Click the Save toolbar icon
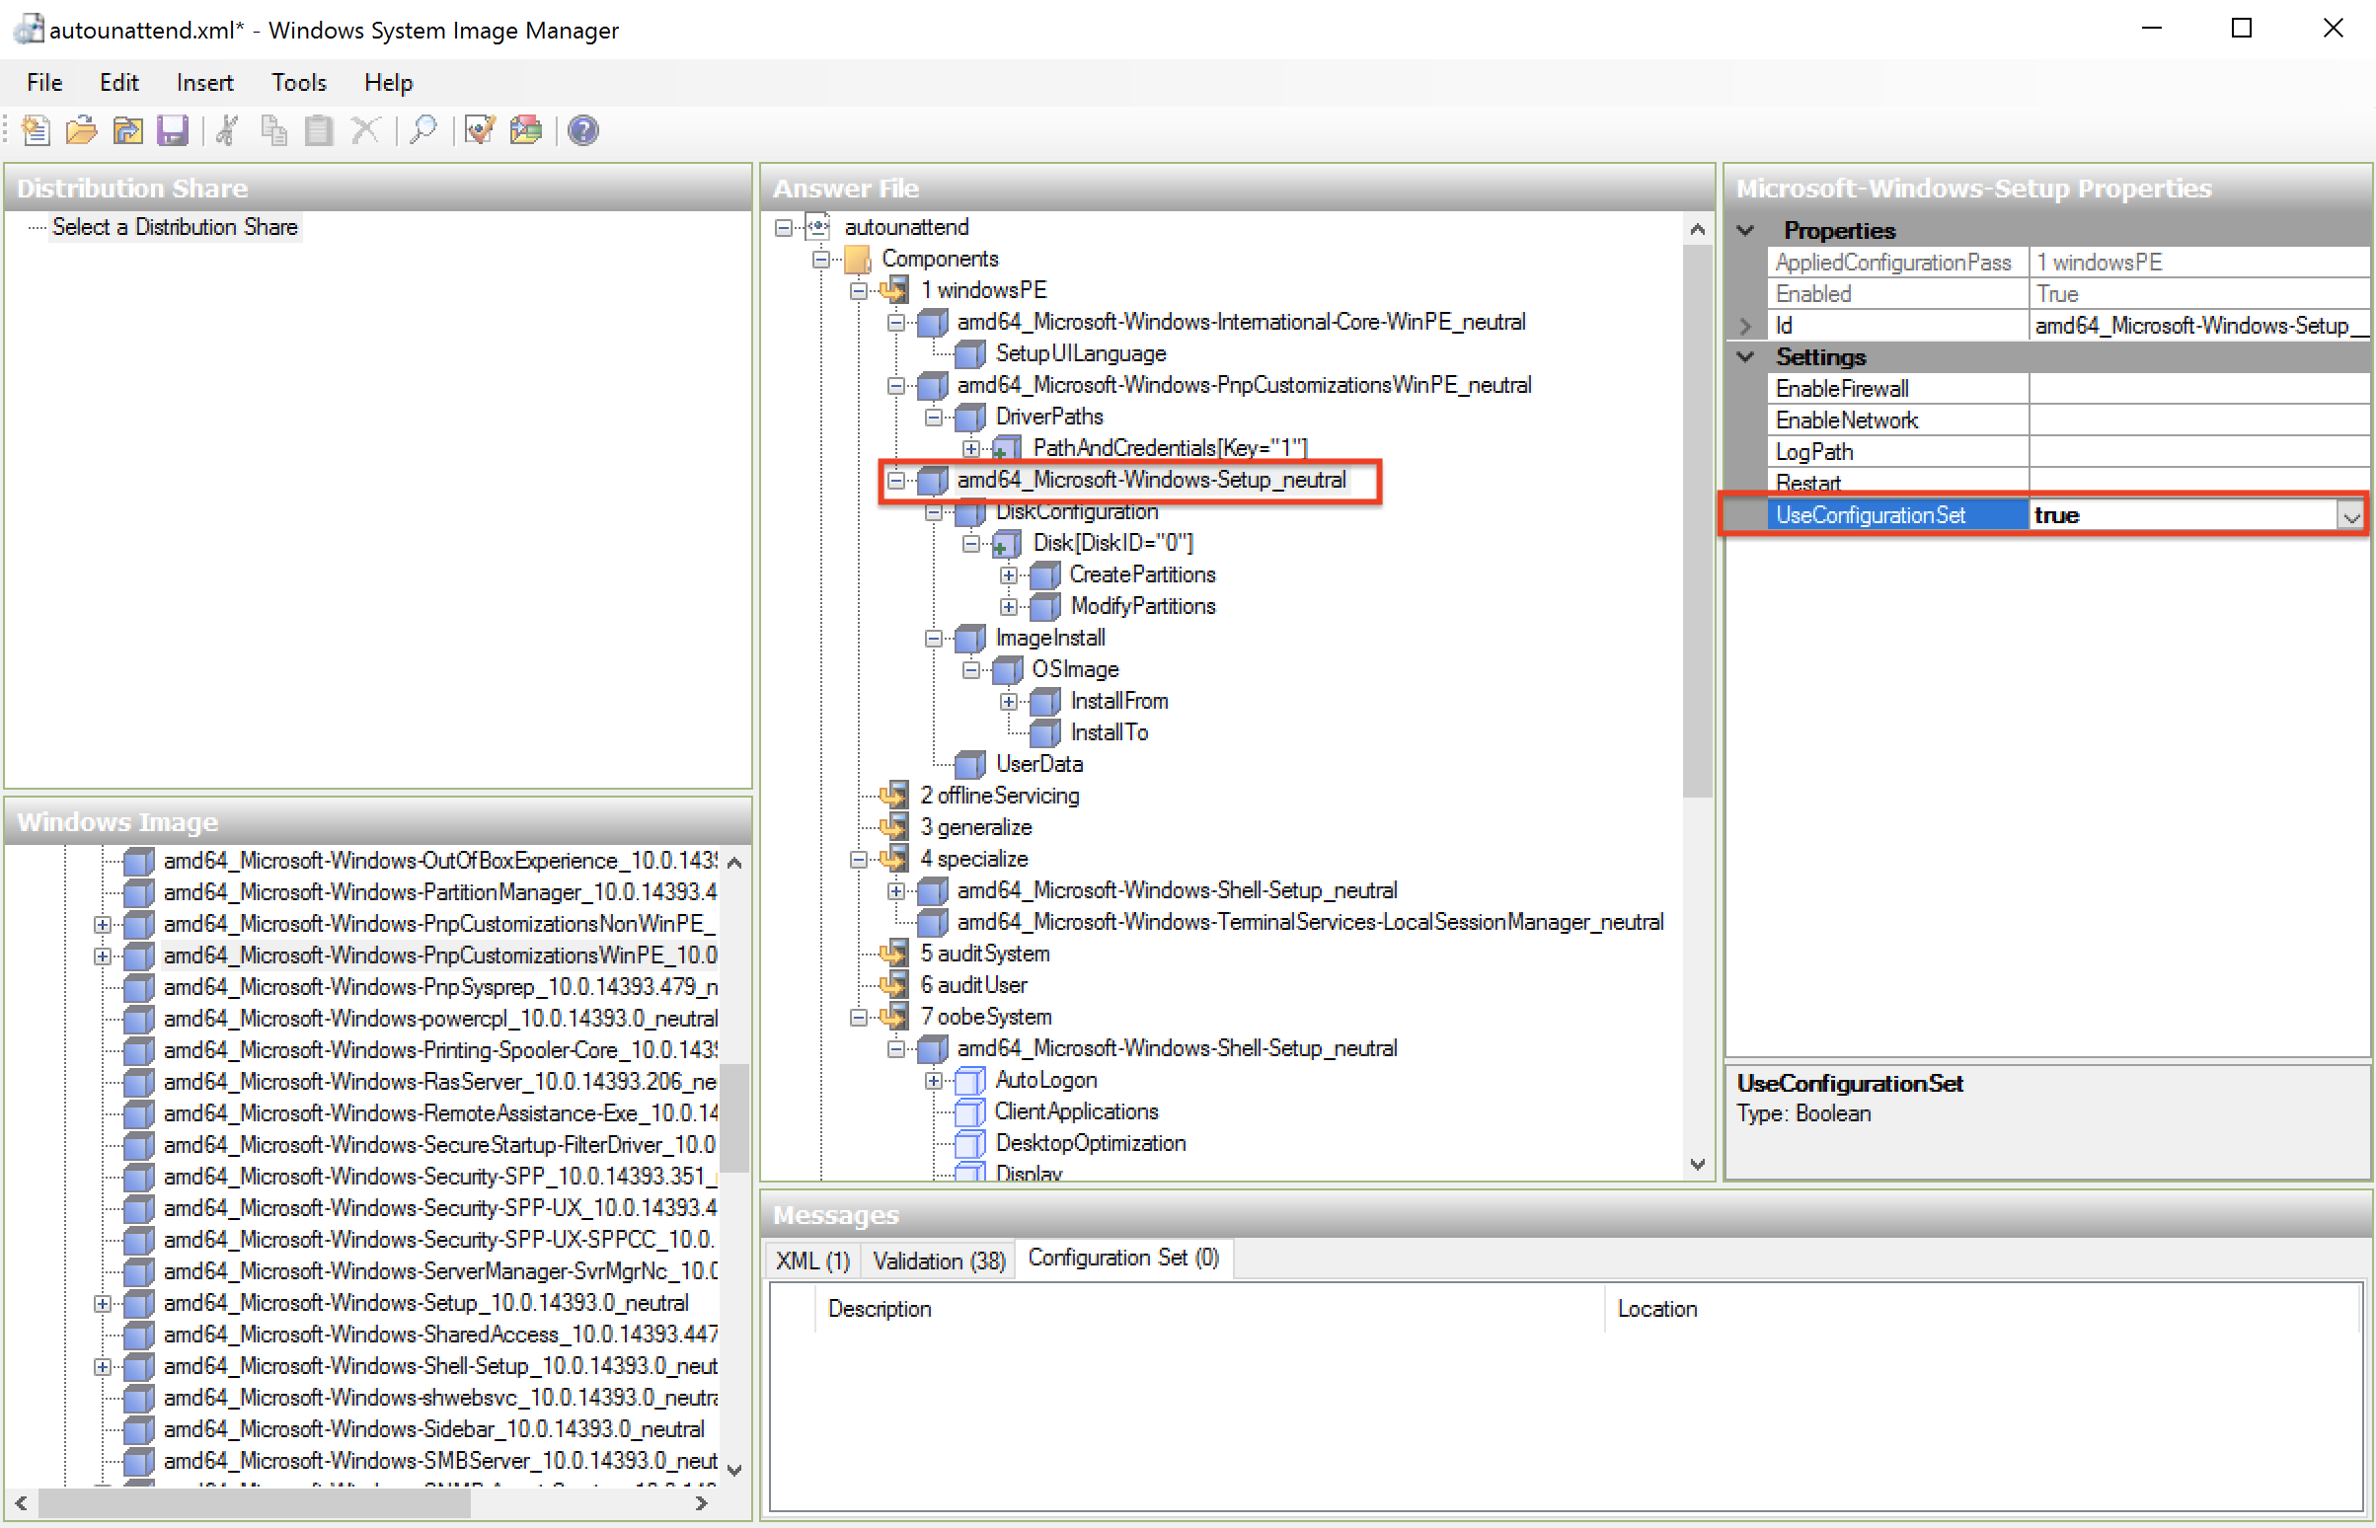Viewport: 2376px width, 1528px height. coord(173,130)
